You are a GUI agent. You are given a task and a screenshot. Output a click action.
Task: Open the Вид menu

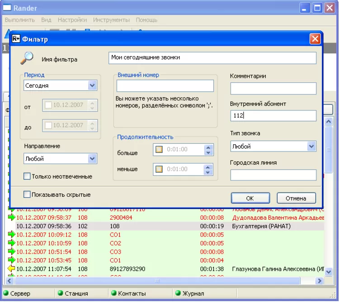(x=46, y=20)
